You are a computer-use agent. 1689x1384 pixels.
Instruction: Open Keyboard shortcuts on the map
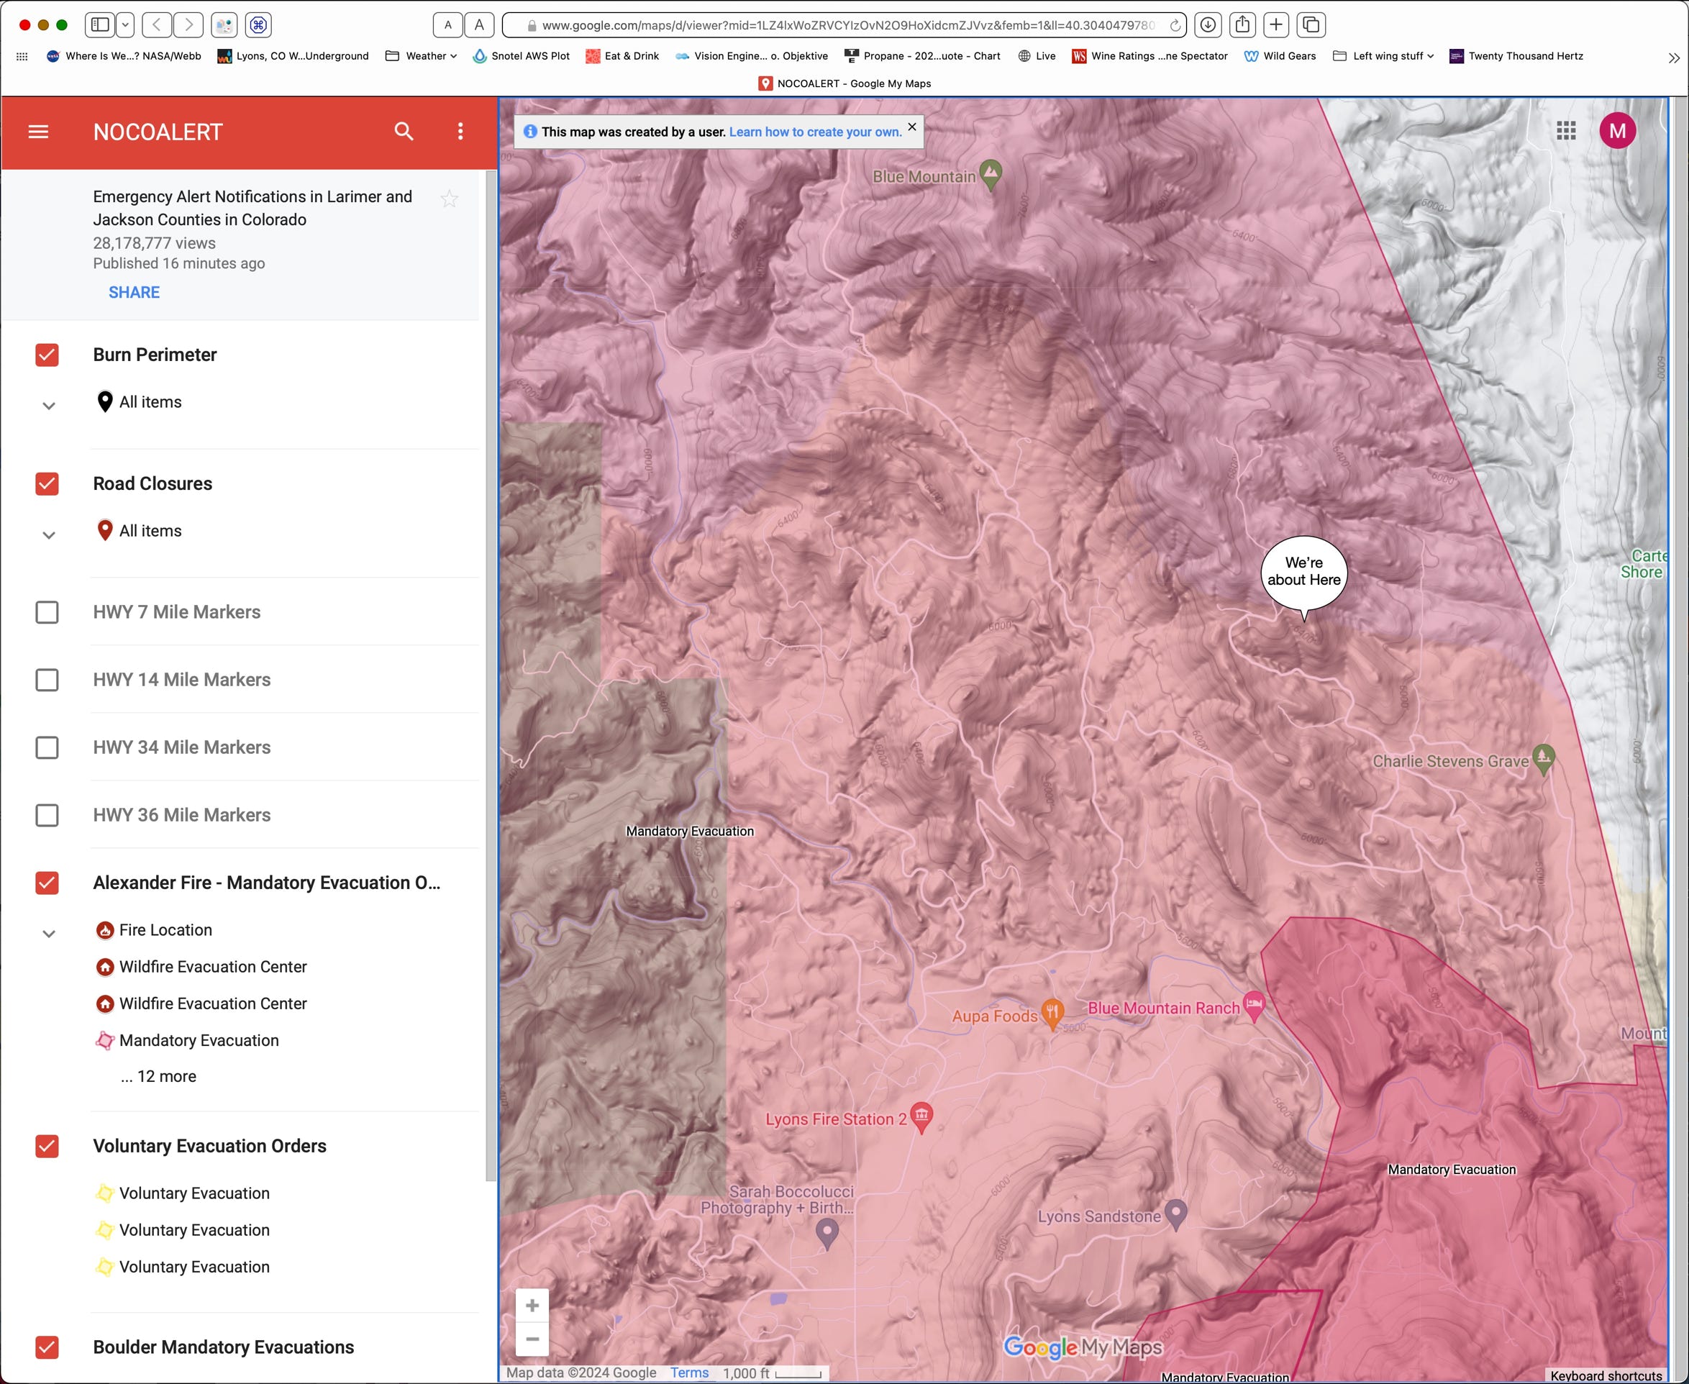pyautogui.click(x=1606, y=1375)
